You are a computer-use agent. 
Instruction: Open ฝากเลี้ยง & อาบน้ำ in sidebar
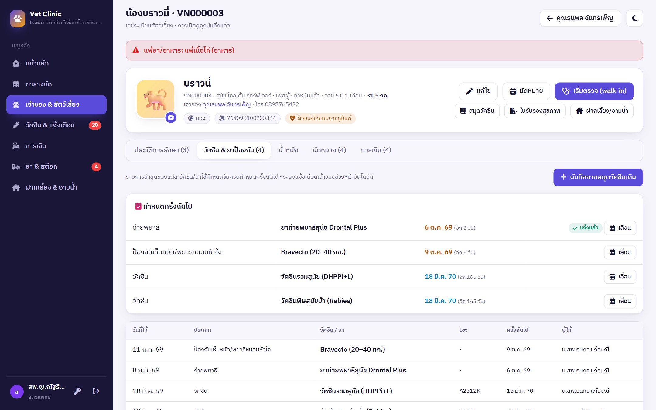tap(56, 187)
